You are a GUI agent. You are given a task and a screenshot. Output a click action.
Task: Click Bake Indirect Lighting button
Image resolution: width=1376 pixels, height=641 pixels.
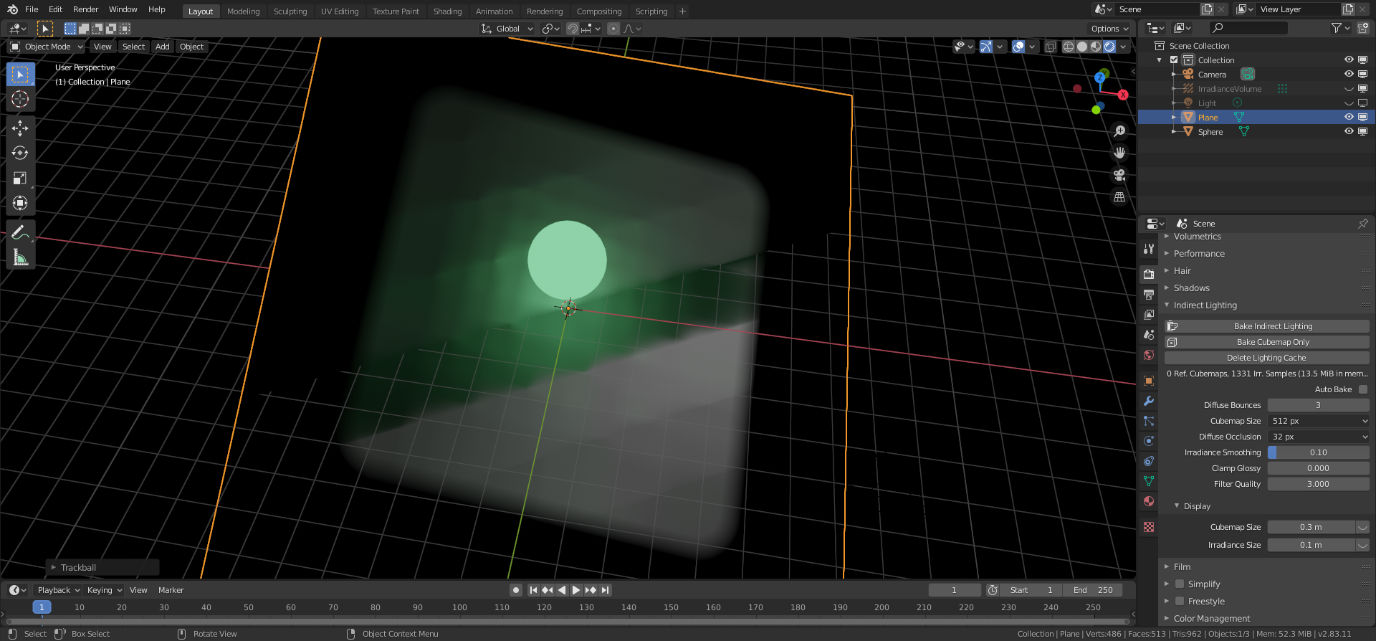coord(1266,326)
